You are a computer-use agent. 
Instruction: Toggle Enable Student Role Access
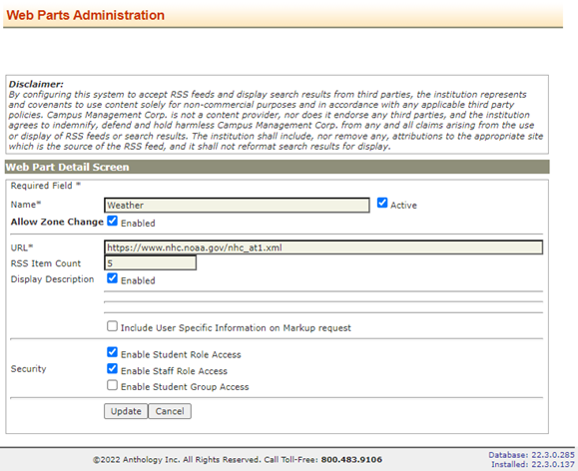tap(112, 352)
